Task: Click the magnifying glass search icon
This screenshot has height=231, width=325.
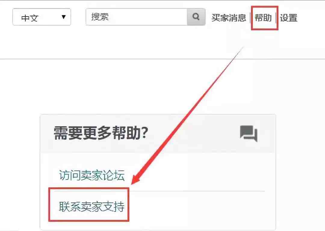Action: pos(196,17)
